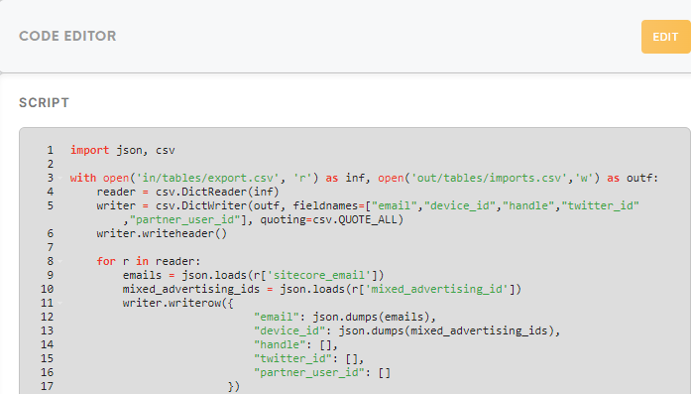Viewport: 691px width, 394px height.
Task: Click the "handle" key on line 14
Action: (x=280, y=345)
